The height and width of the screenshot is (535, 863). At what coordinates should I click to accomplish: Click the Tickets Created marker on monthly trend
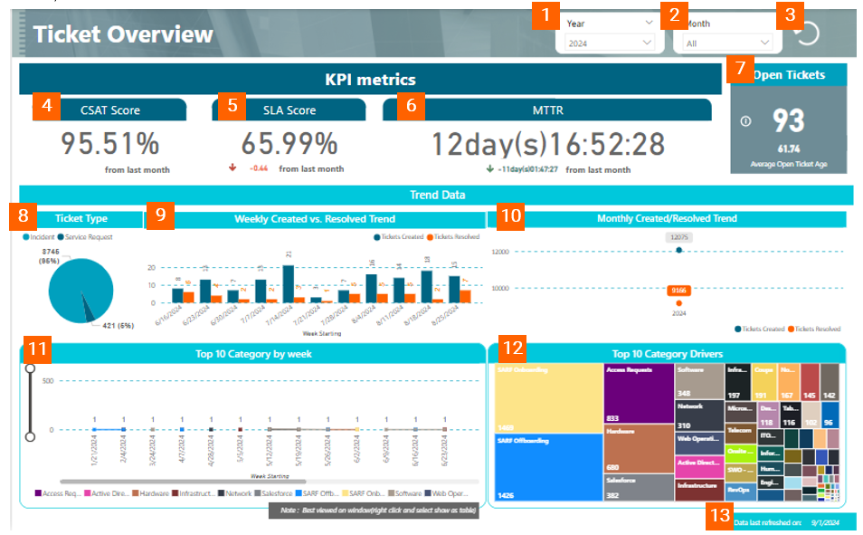(678, 251)
